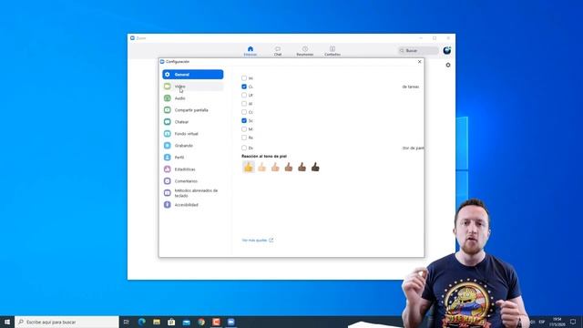Open the notification center icon
583x328 pixels.
[x=573, y=322]
